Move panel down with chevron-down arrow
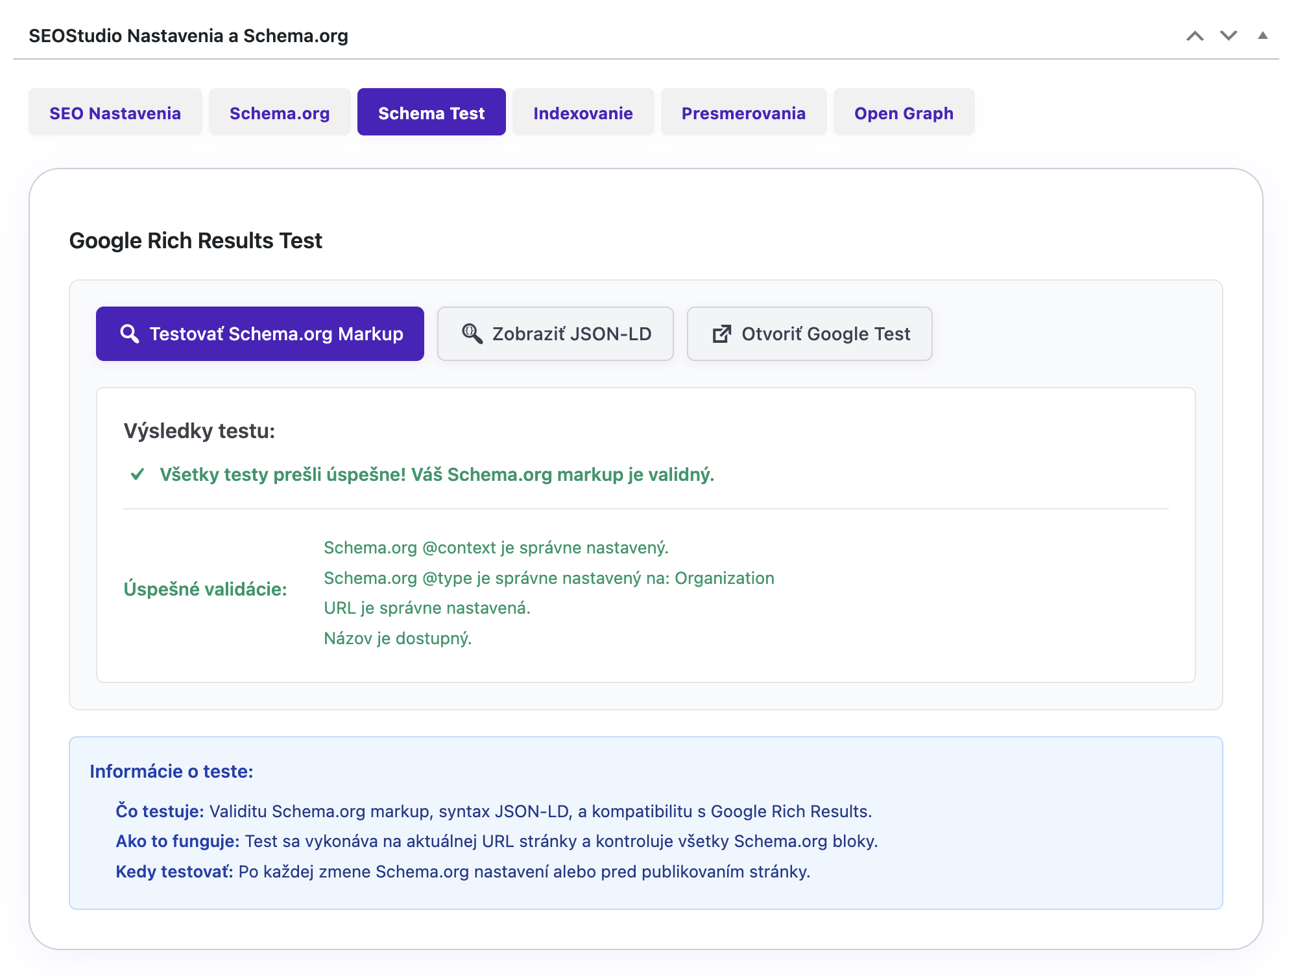This screenshot has width=1296, height=976. tap(1229, 36)
